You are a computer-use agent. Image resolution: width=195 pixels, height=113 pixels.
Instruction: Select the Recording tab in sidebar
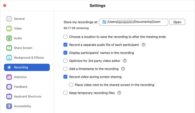(x=27, y=67)
